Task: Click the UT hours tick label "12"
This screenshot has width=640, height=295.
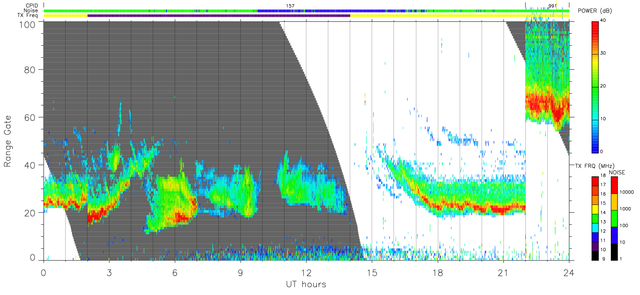Action: (306, 272)
